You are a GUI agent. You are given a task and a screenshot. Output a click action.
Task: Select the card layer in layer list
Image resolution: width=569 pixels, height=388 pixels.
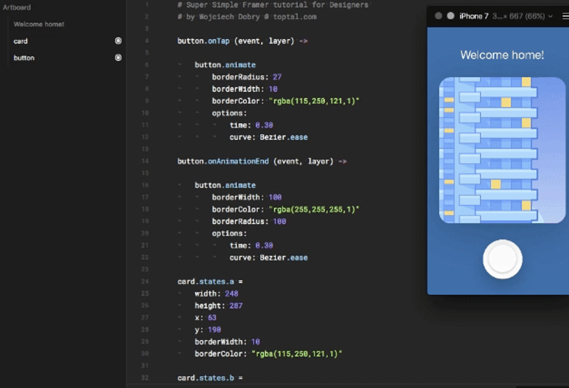pos(21,41)
